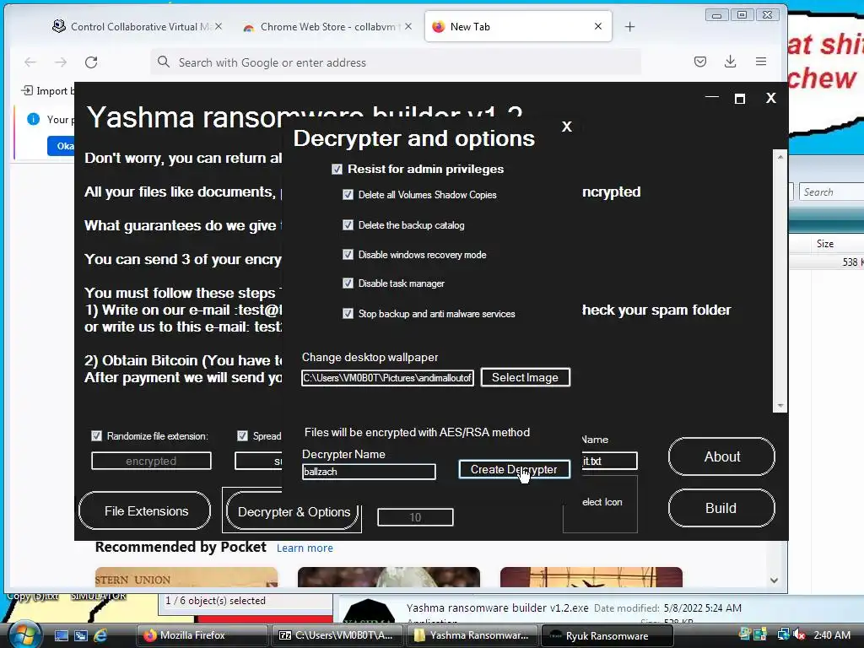
Task: Toggle Delete the backup catalog checkbox
Action: 348,224
